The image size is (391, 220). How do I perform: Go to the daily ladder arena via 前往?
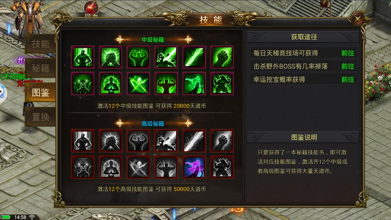pos(347,53)
